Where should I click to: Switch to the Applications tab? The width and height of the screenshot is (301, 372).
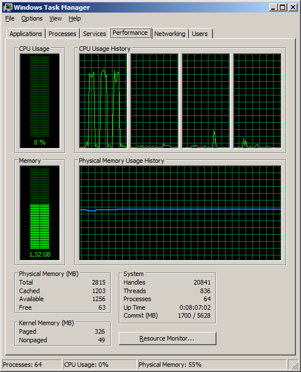pos(26,34)
